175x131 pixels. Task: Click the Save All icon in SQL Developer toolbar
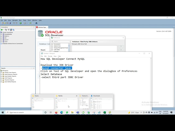click(x=10, y=23)
